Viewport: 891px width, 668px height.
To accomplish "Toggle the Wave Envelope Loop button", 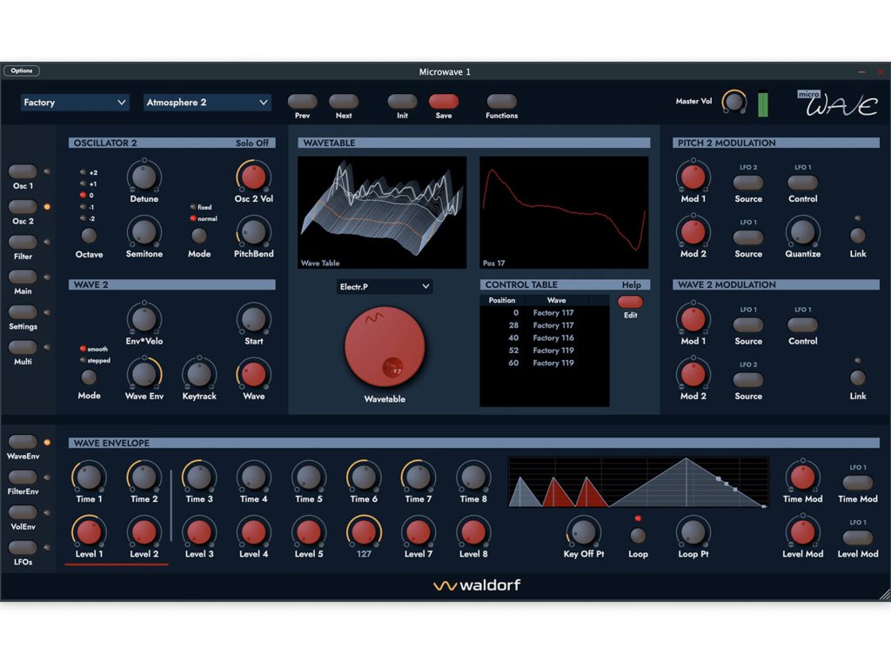I will tap(638, 535).
